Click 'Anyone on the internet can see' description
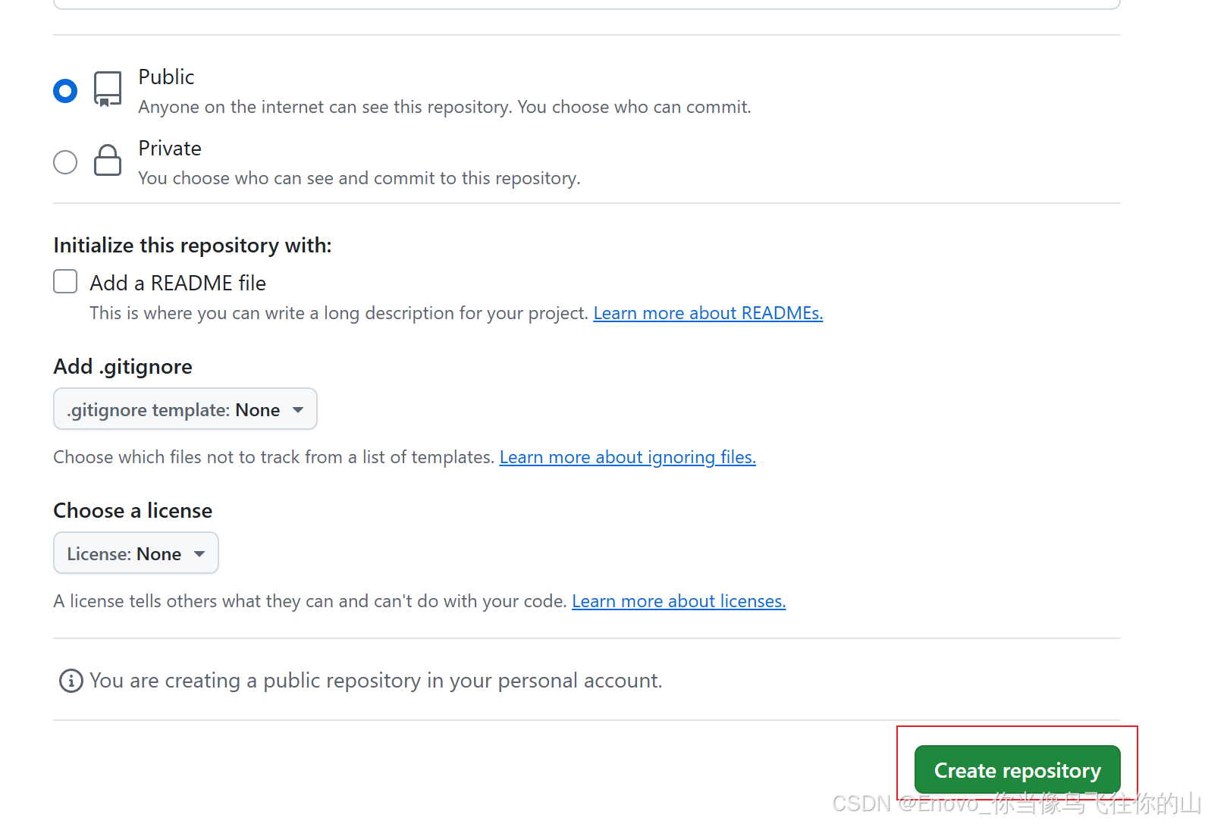The image size is (1205, 824). coord(444,107)
